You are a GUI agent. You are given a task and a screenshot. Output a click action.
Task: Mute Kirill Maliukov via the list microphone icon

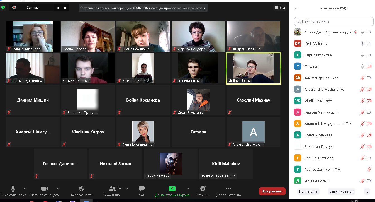coord(362,44)
